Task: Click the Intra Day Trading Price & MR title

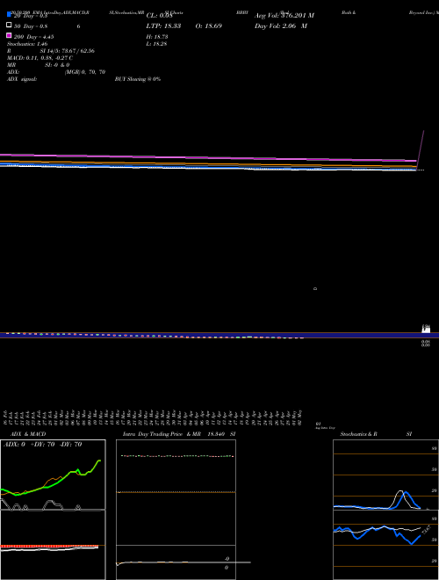Action: [x=162, y=434]
